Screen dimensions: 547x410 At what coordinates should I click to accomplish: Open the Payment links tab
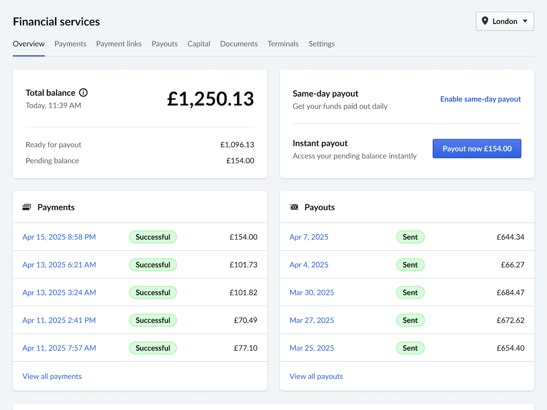119,44
